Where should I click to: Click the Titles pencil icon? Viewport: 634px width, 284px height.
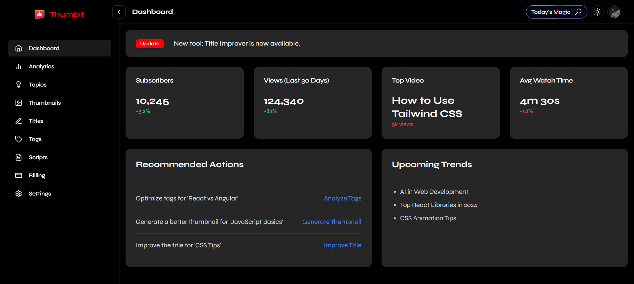19,121
